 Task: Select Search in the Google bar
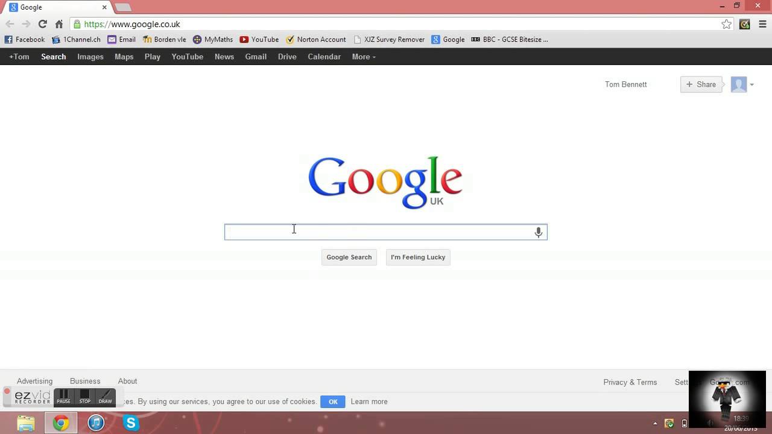(x=53, y=57)
